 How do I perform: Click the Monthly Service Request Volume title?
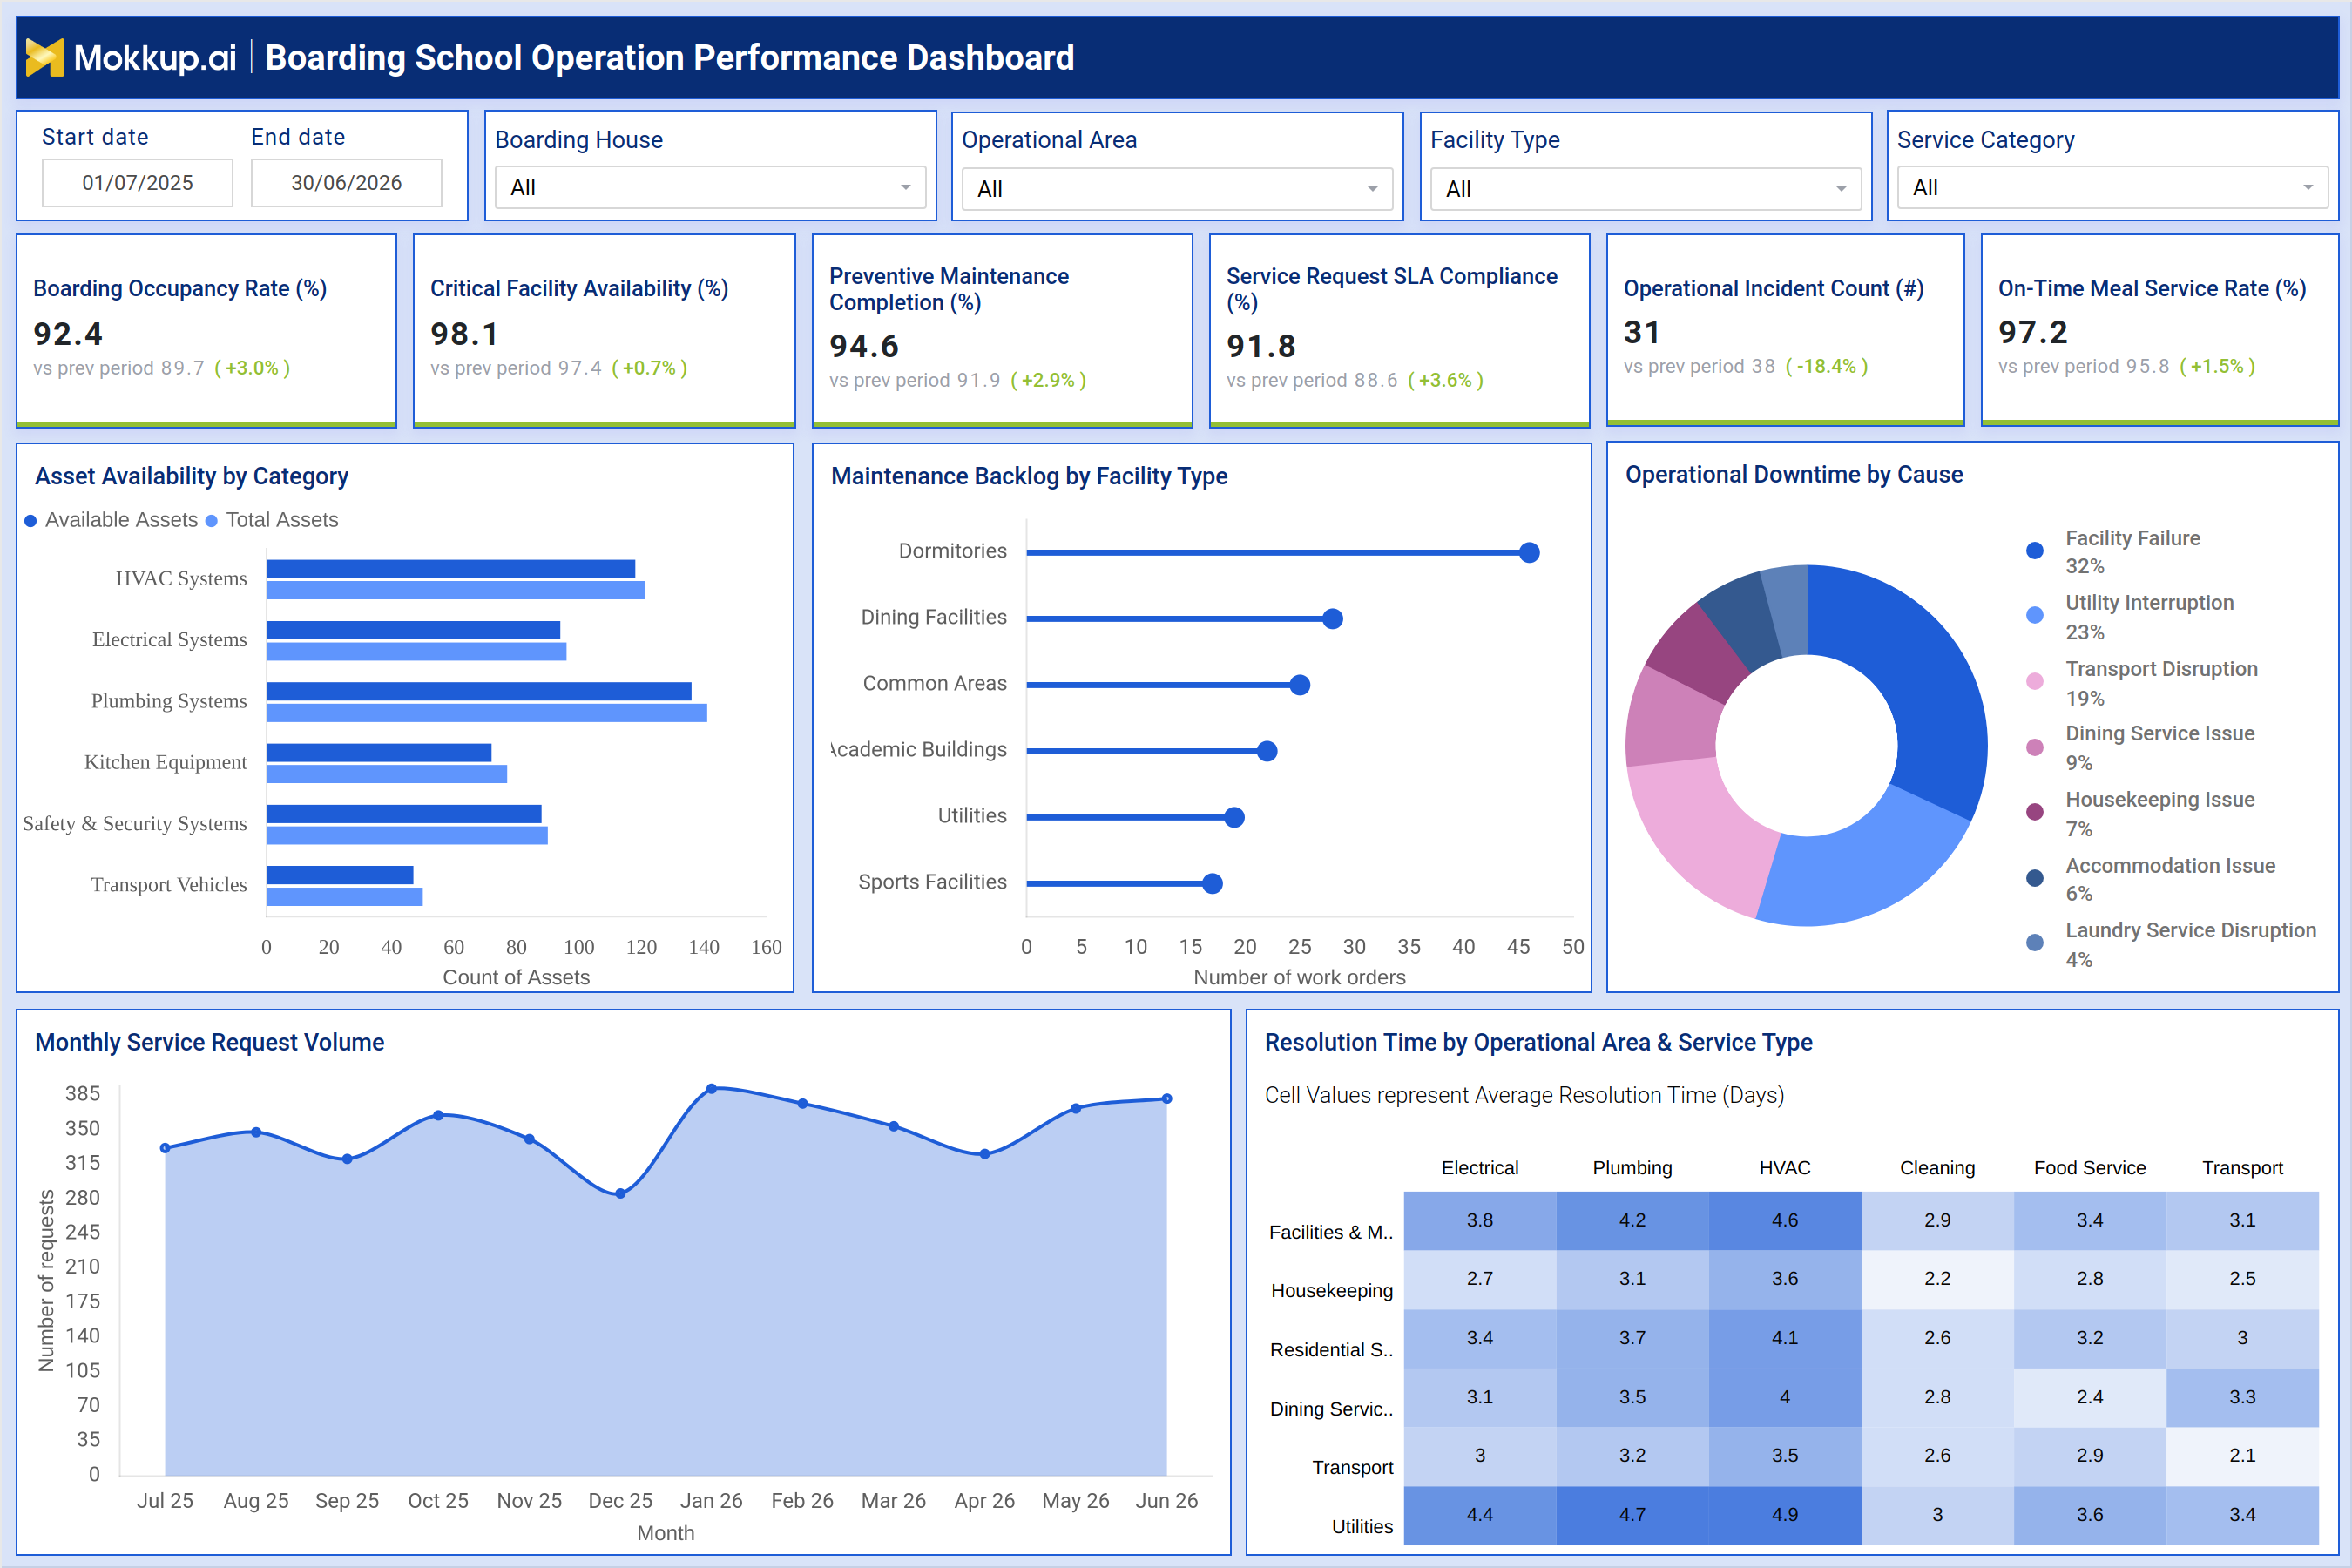coord(210,1042)
